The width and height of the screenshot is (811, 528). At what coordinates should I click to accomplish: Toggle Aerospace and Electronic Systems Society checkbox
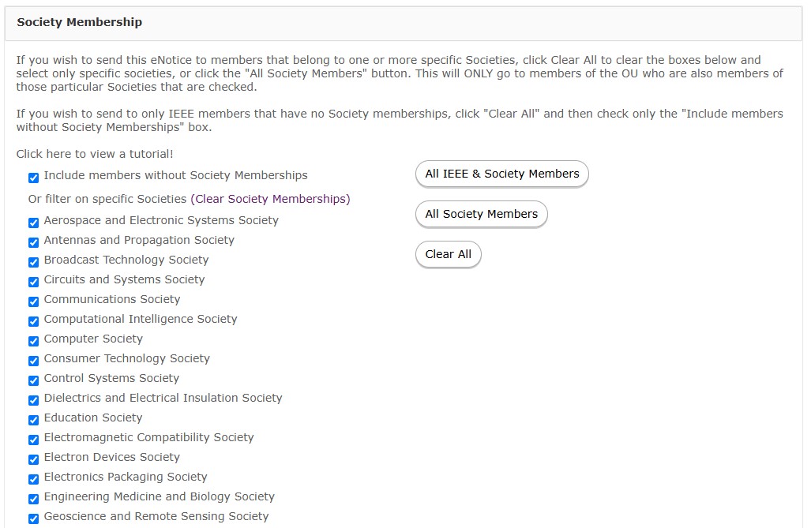point(34,223)
